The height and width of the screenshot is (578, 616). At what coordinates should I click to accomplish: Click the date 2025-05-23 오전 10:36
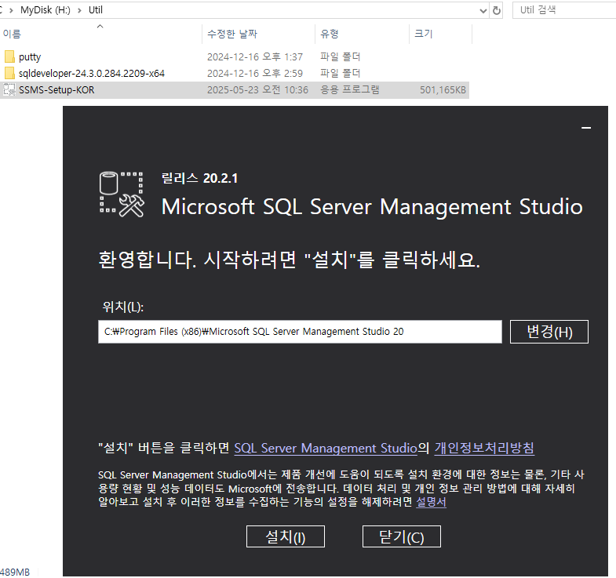257,90
